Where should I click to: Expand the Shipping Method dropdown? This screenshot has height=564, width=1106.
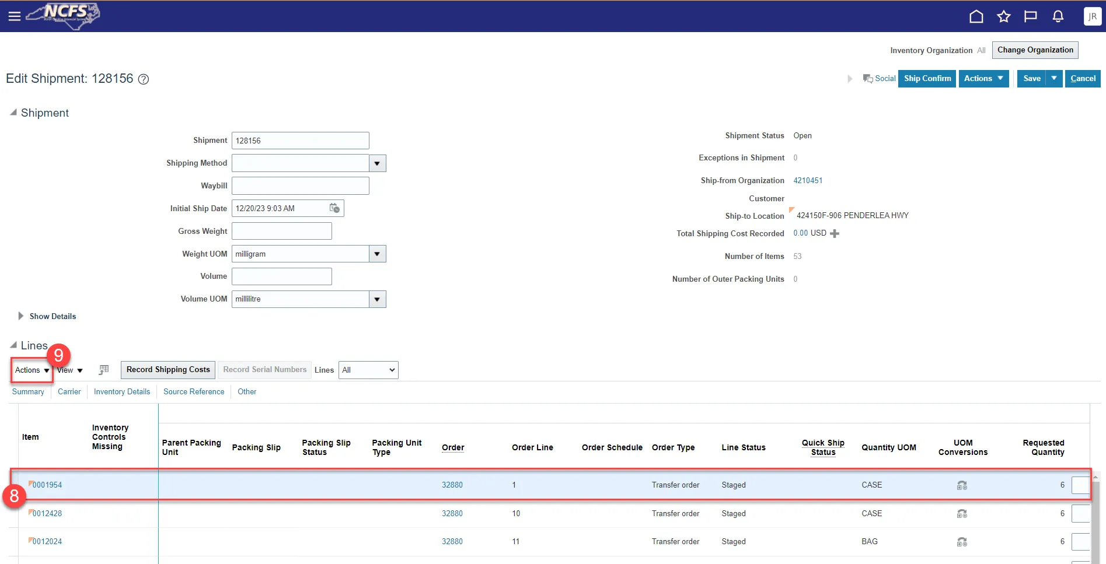pos(377,163)
